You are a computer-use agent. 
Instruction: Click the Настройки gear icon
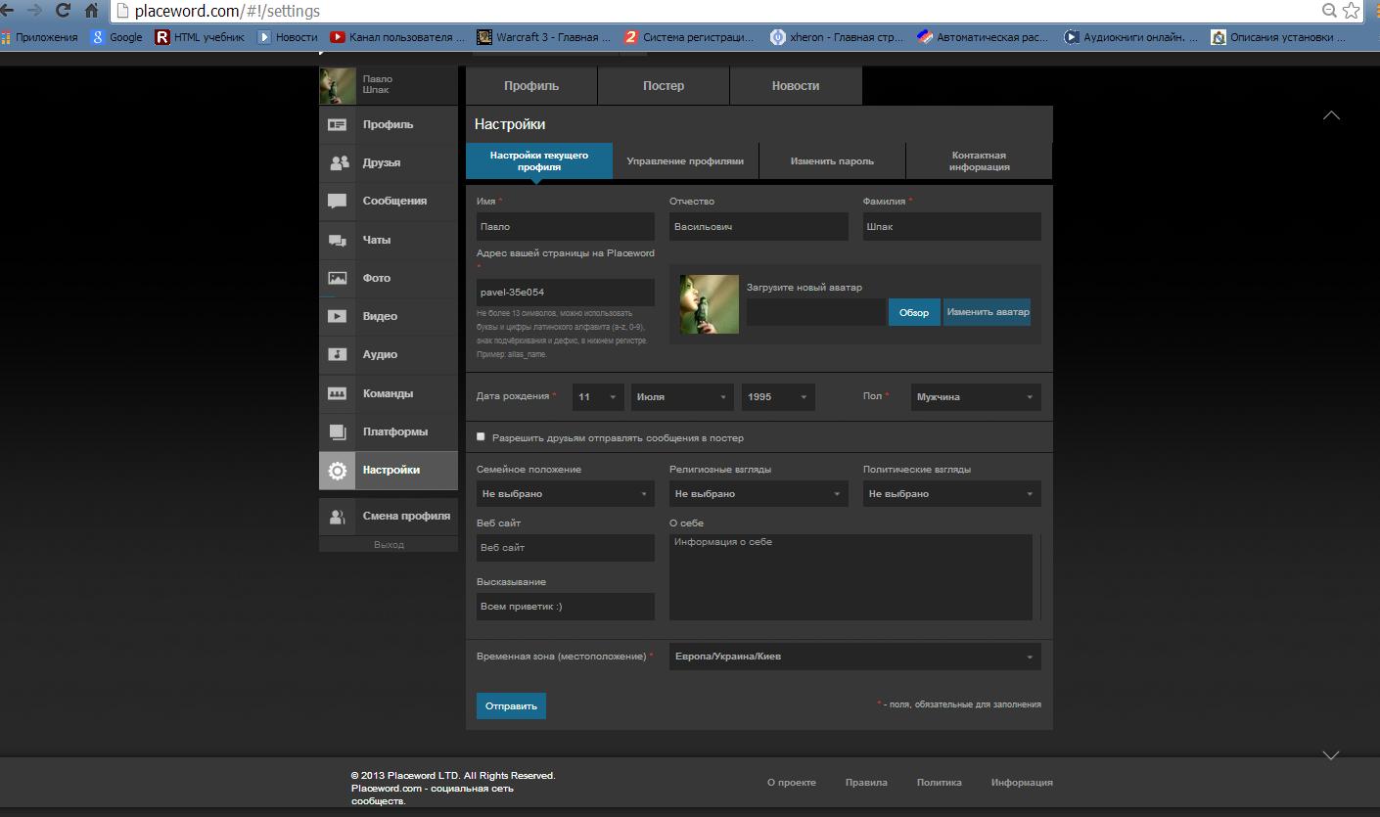tap(338, 471)
